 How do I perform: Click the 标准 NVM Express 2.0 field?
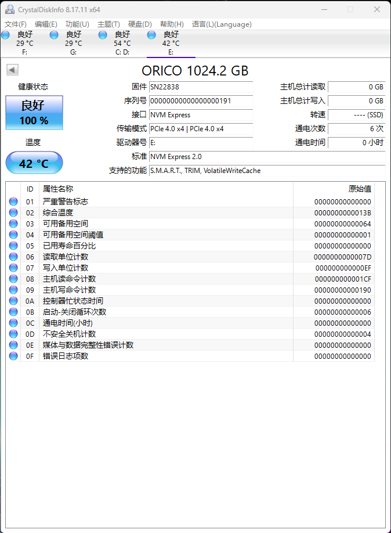267,157
